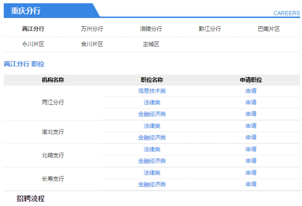Viewport: 302px width, 206px height.
Task: Open the 涪陵分行 tab
Action: [151, 29]
